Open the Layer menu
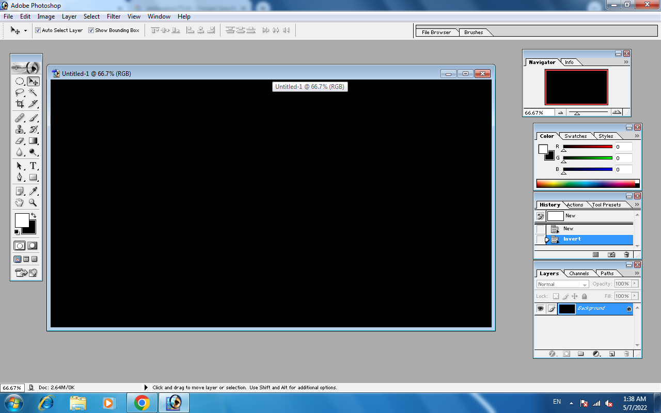The width and height of the screenshot is (661, 413). (x=69, y=17)
